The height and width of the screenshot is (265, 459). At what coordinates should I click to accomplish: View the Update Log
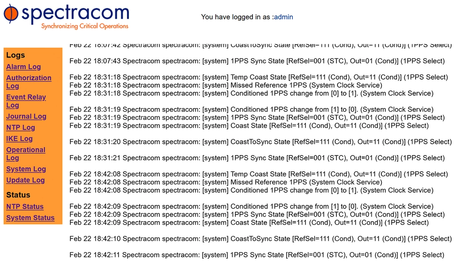click(x=25, y=180)
